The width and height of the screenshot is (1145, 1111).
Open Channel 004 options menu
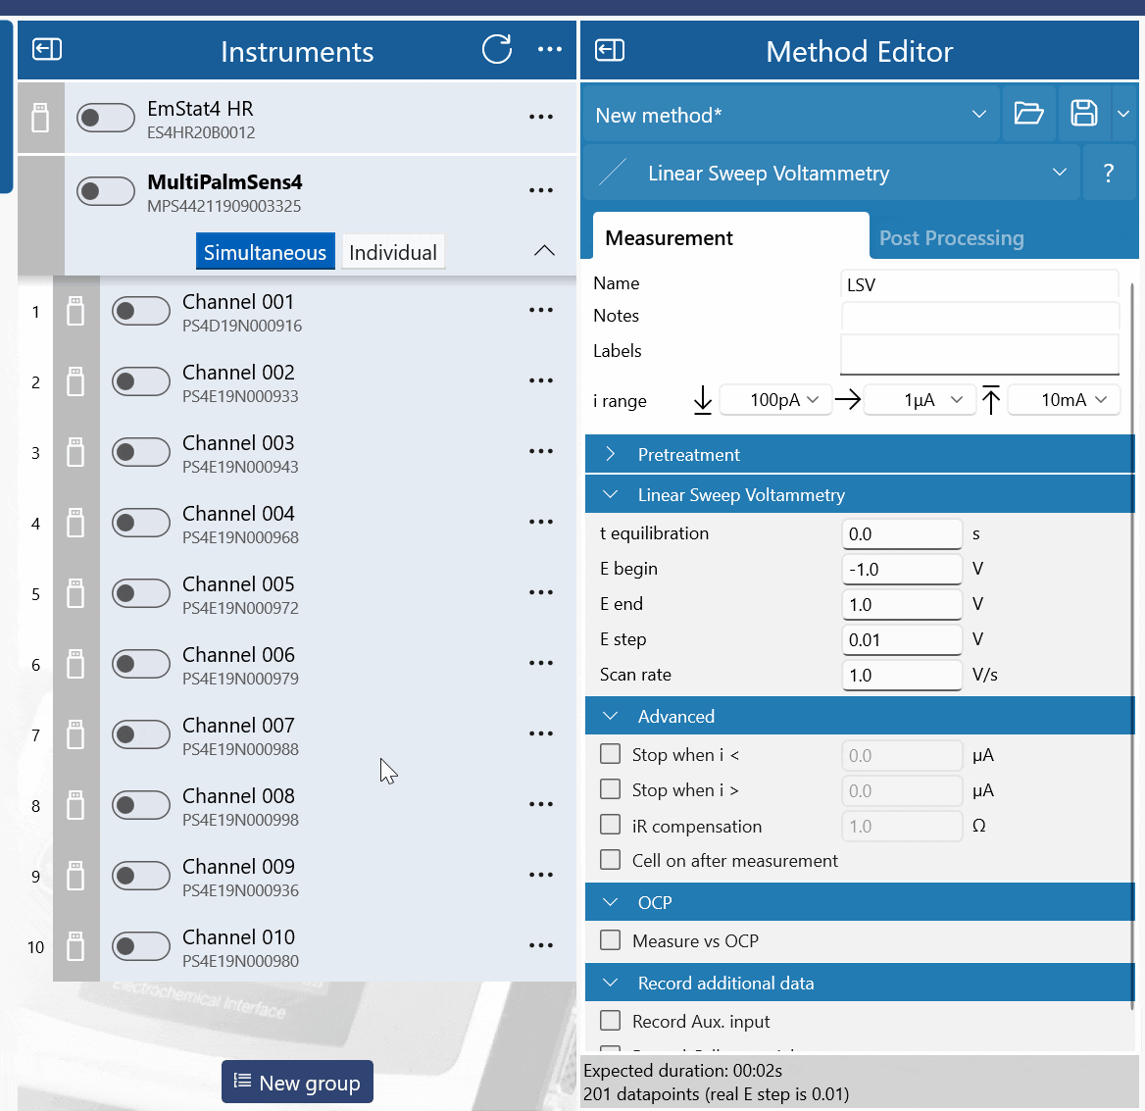point(540,523)
